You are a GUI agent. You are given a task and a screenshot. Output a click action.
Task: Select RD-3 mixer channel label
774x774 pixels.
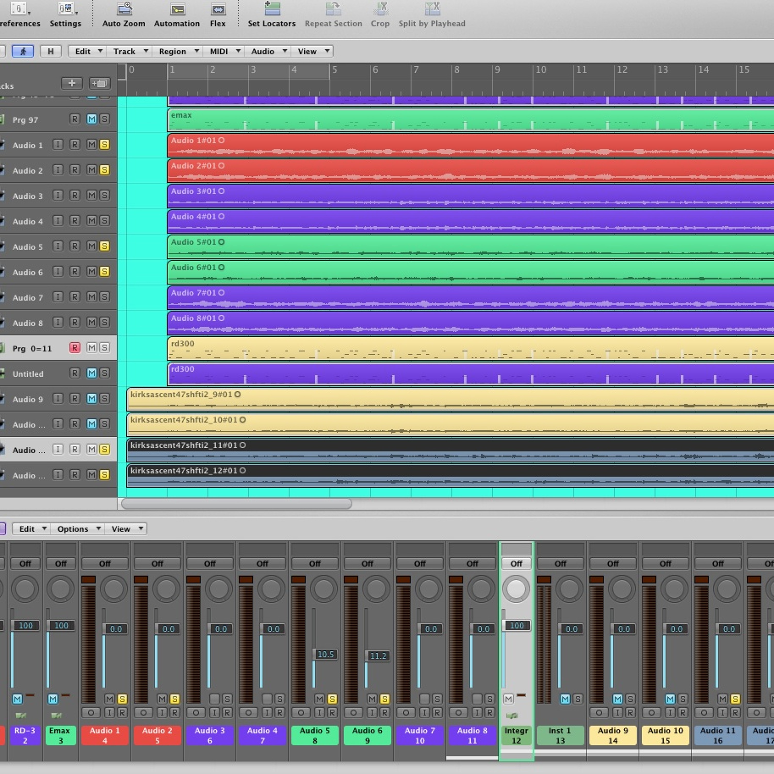coord(25,735)
